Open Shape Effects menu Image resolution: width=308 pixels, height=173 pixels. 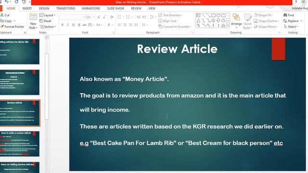tap(266, 27)
